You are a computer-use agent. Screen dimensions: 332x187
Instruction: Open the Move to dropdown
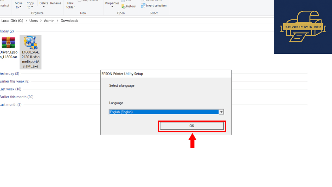pos(18,5)
